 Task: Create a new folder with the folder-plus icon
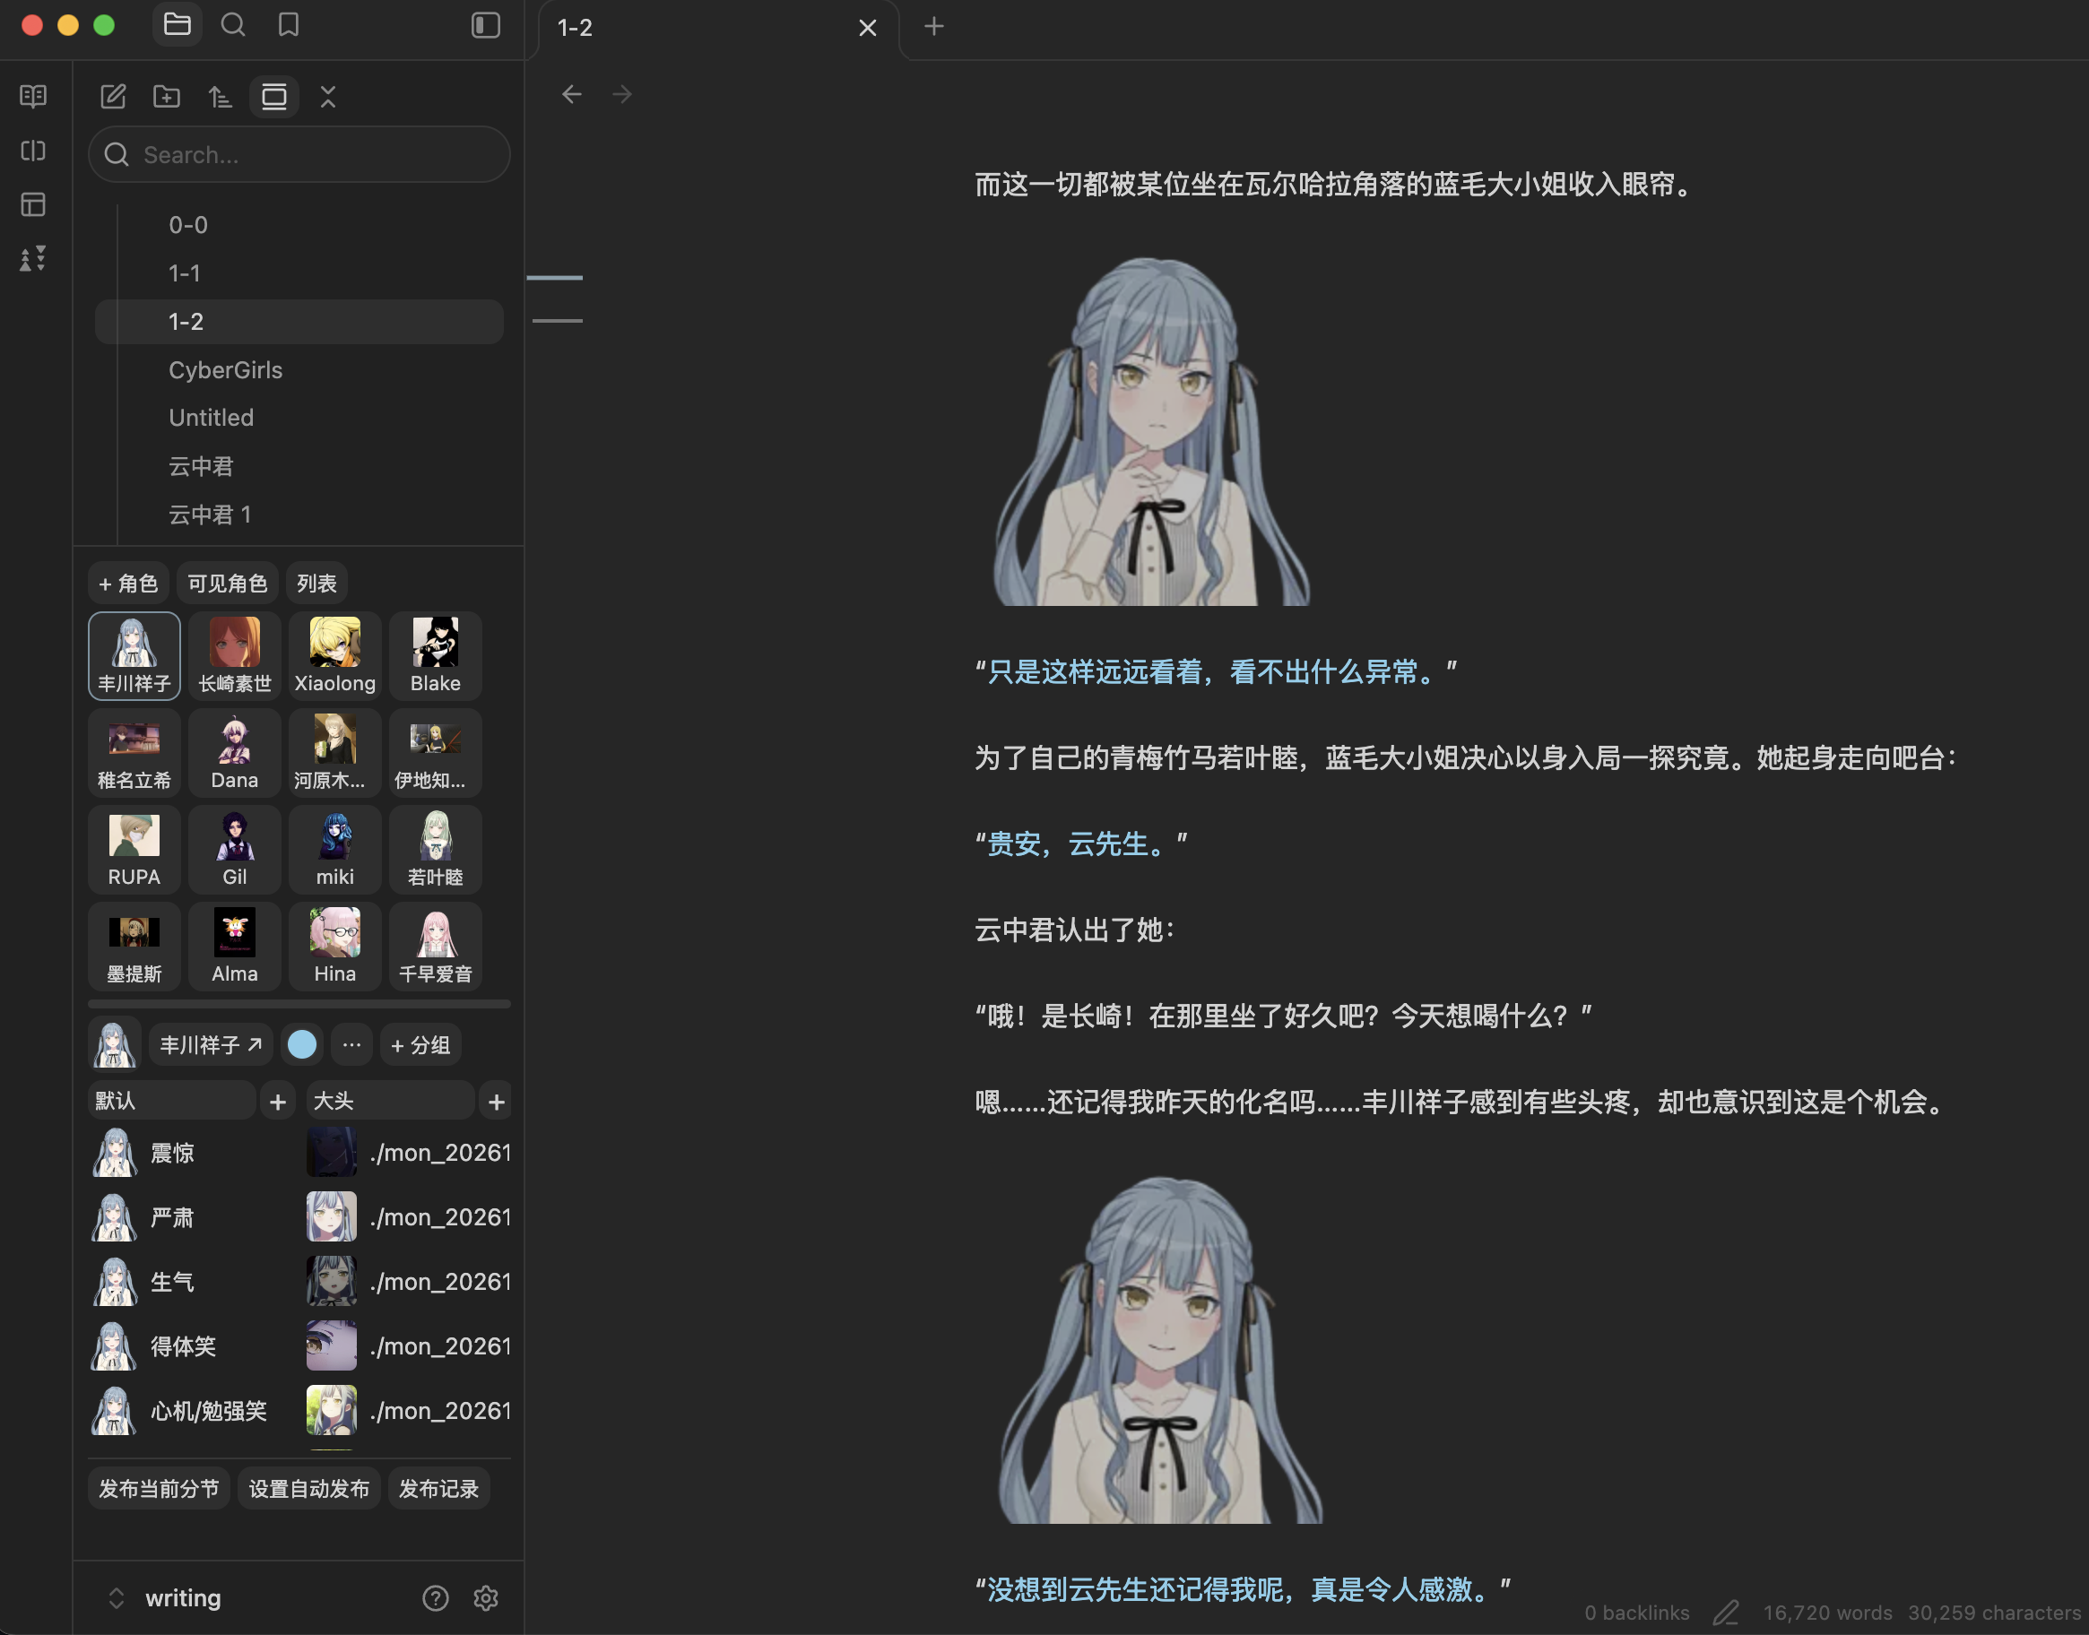[x=167, y=96]
